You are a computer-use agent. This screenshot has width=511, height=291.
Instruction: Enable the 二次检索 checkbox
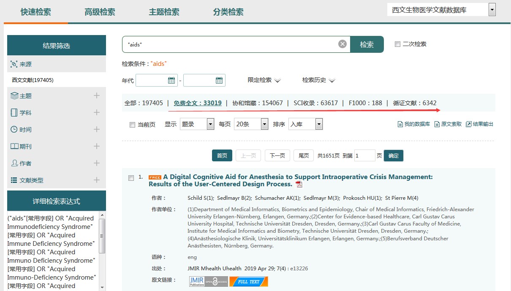397,44
